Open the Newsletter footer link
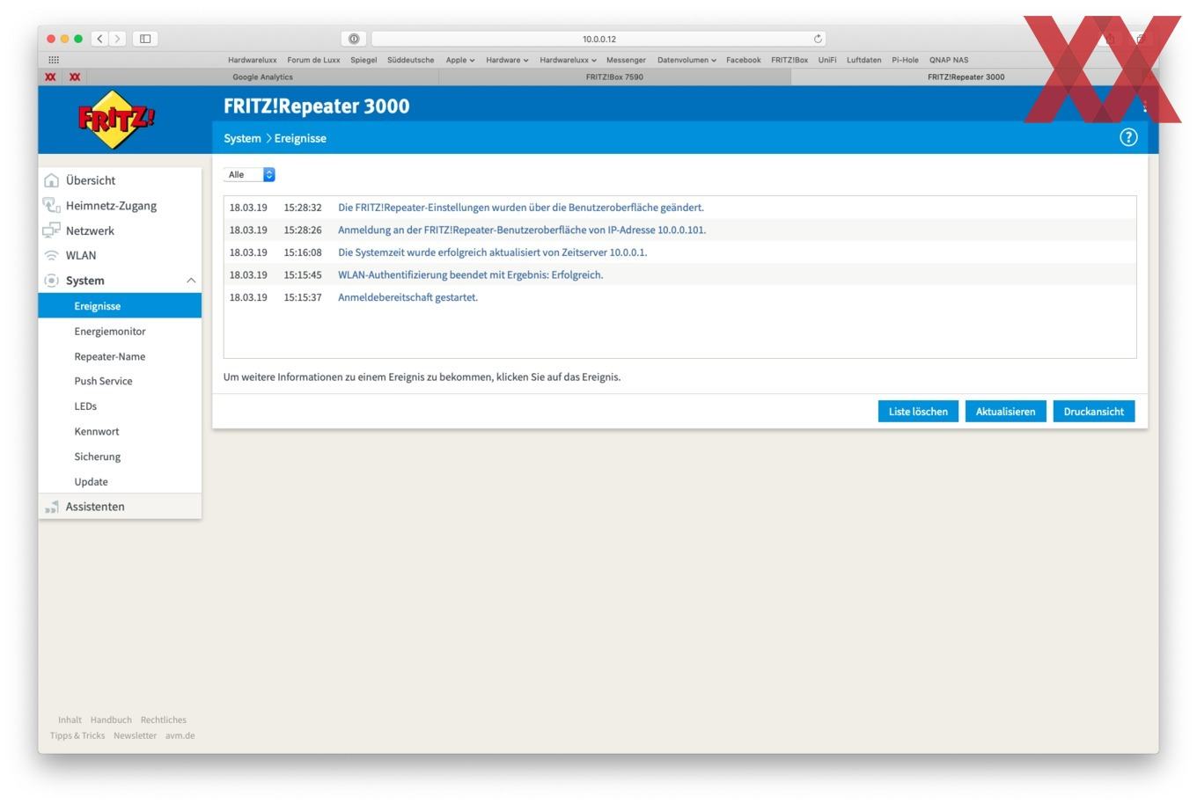This screenshot has width=1197, height=804. (x=135, y=735)
